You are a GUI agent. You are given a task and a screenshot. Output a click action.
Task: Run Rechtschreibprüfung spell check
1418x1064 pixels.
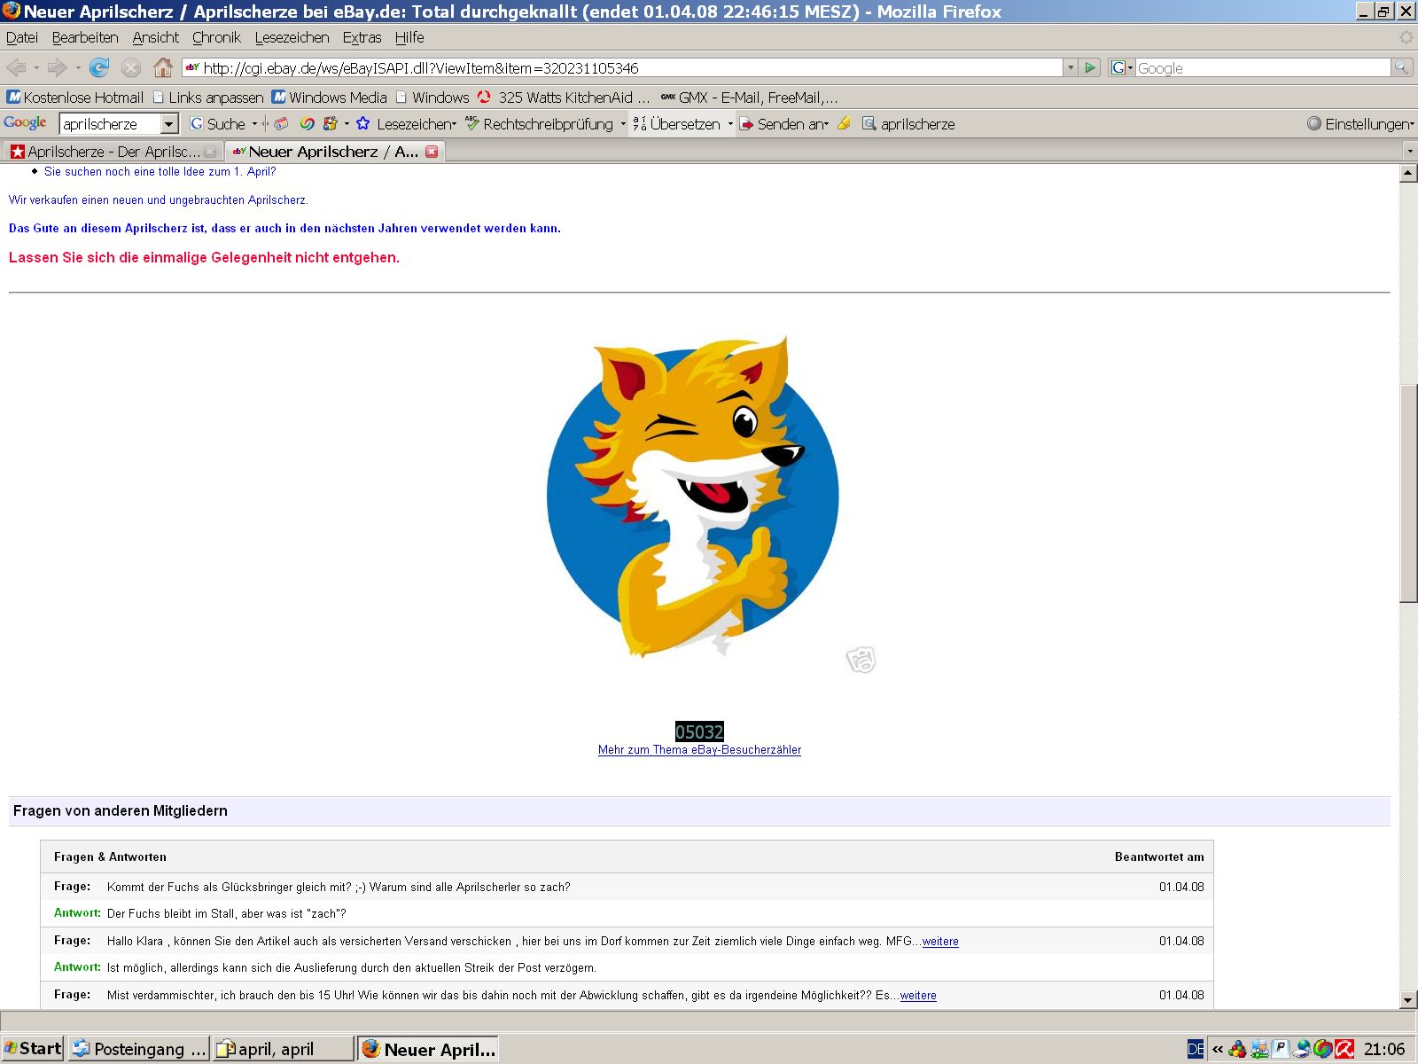coord(541,124)
